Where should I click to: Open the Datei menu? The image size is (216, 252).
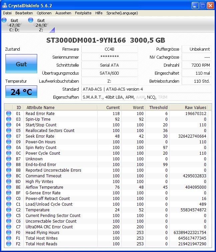(x=7, y=13)
